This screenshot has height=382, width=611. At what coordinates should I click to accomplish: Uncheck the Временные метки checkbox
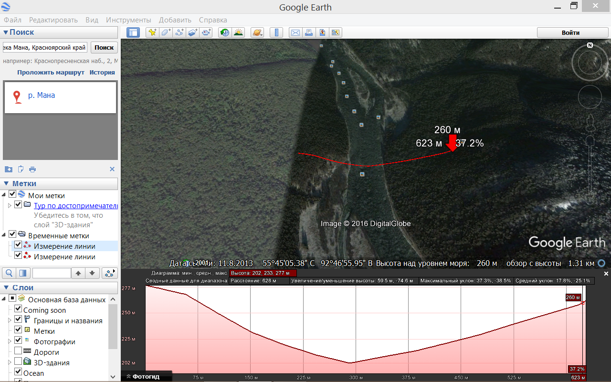coord(12,234)
